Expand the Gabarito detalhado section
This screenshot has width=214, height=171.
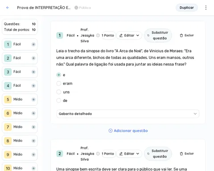coord(128,114)
